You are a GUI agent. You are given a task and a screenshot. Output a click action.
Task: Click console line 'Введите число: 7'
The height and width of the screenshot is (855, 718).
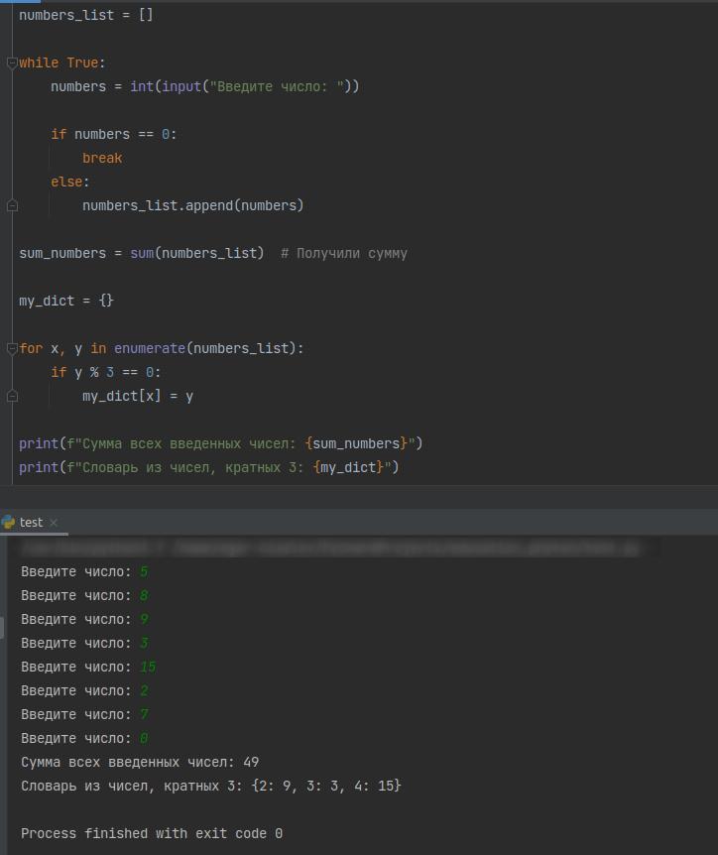84,714
